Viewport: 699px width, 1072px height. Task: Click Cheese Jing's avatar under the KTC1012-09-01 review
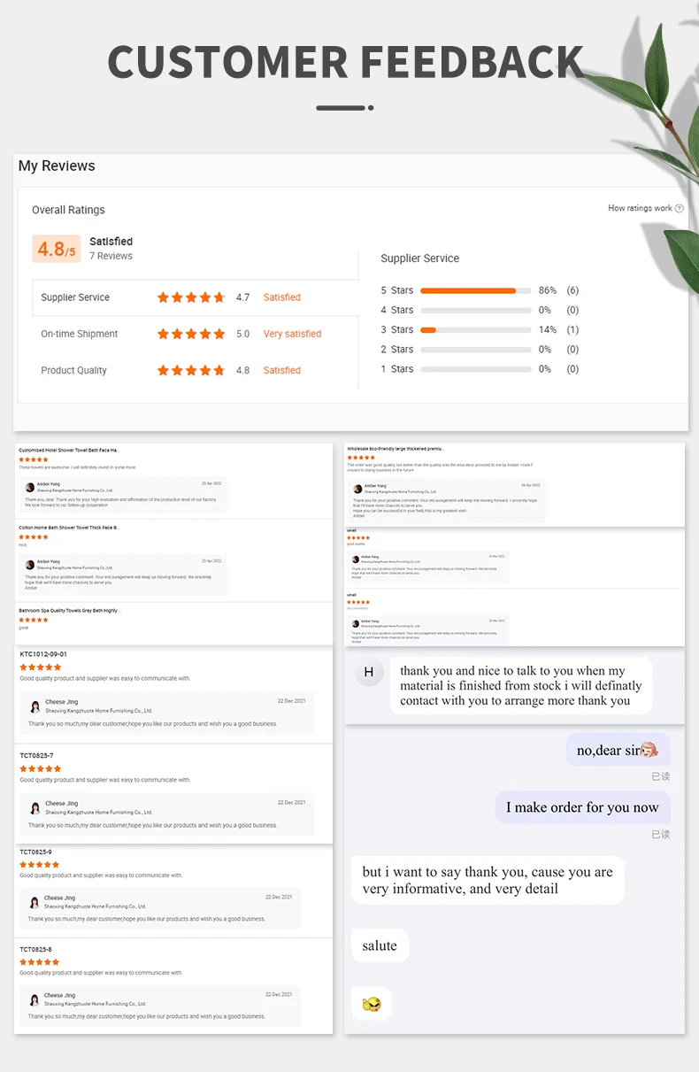[35, 706]
